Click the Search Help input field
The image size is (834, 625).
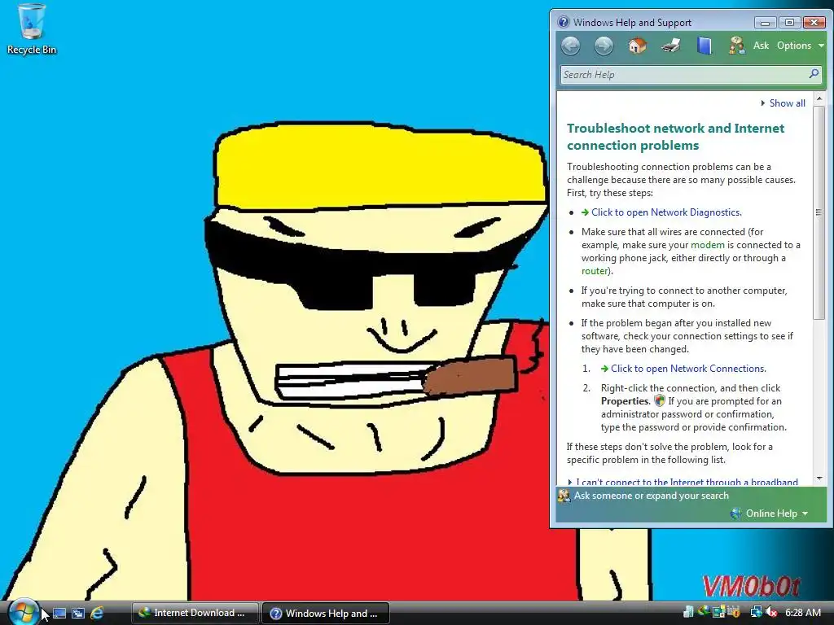(x=684, y=74)
